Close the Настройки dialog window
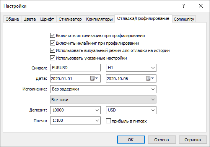 click(x=201, y=6)
